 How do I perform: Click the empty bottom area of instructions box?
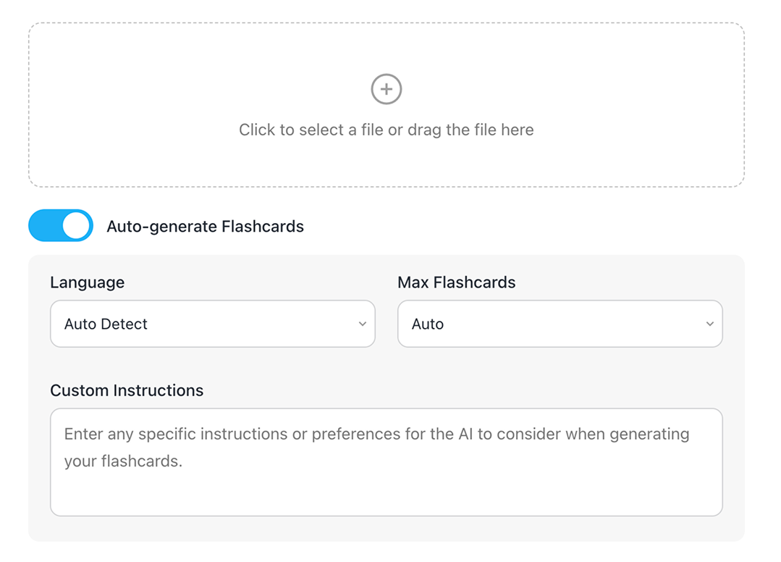(386, 496)
